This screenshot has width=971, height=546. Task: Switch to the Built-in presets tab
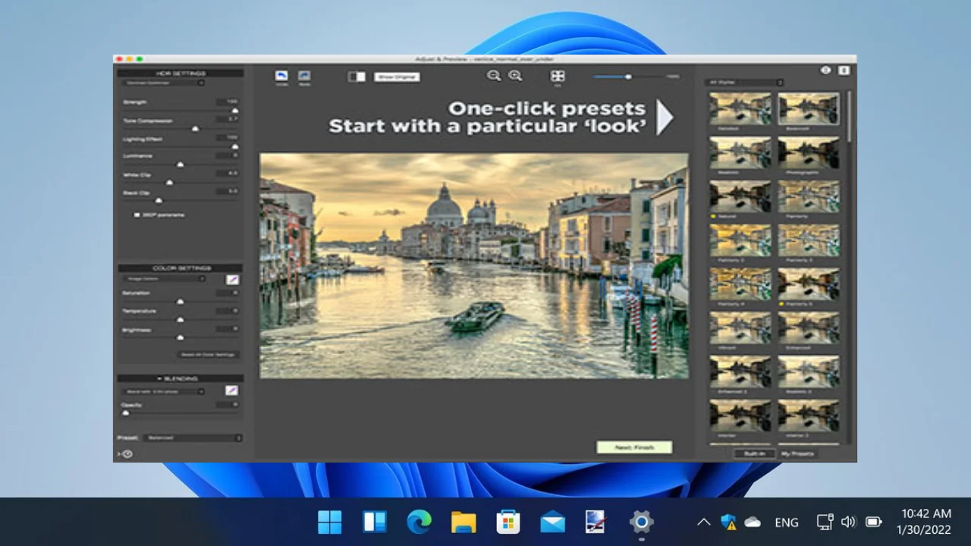pos(754,453)
